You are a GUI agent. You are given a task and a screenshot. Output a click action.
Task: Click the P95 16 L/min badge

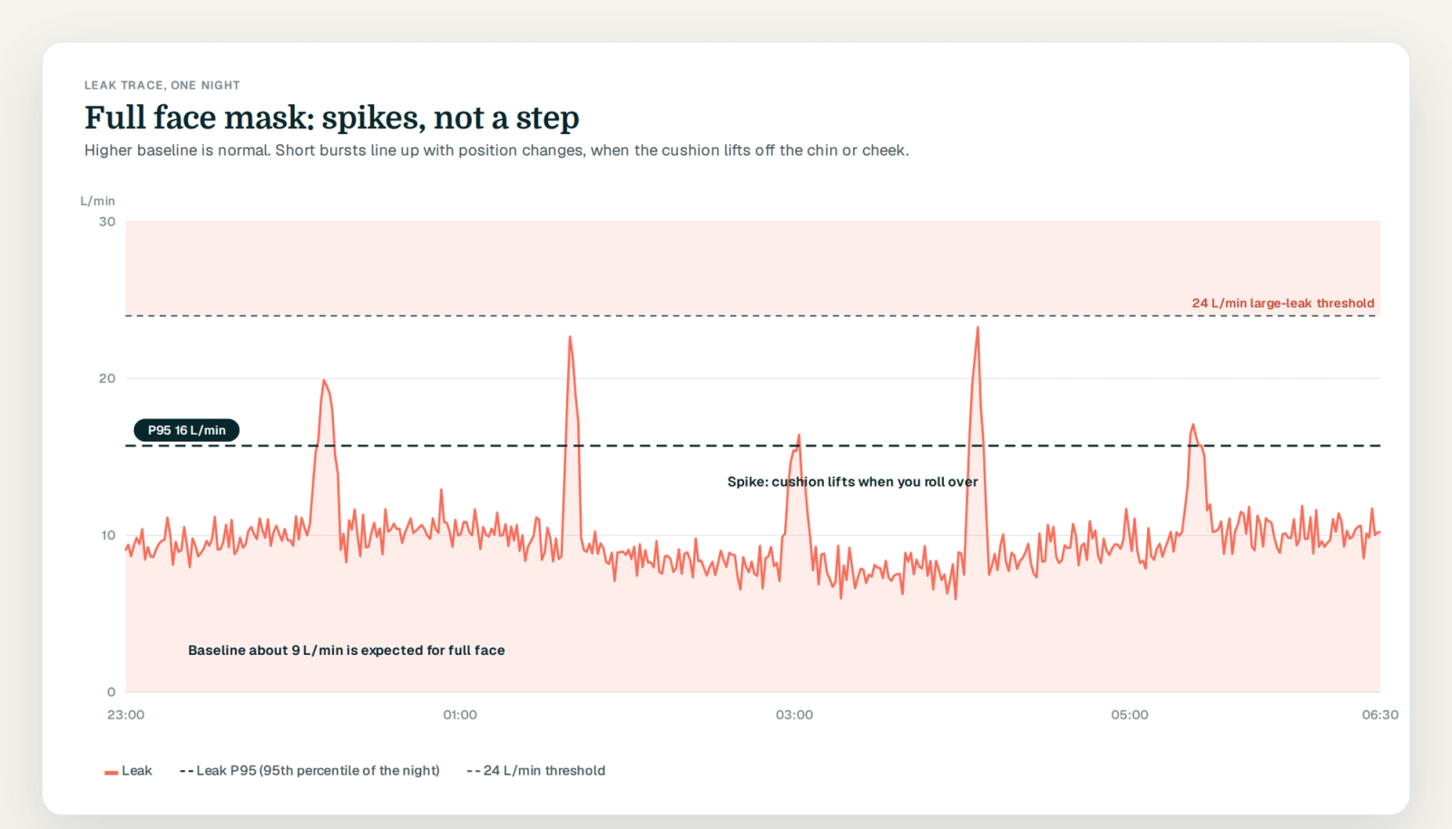tap(187, 430)
